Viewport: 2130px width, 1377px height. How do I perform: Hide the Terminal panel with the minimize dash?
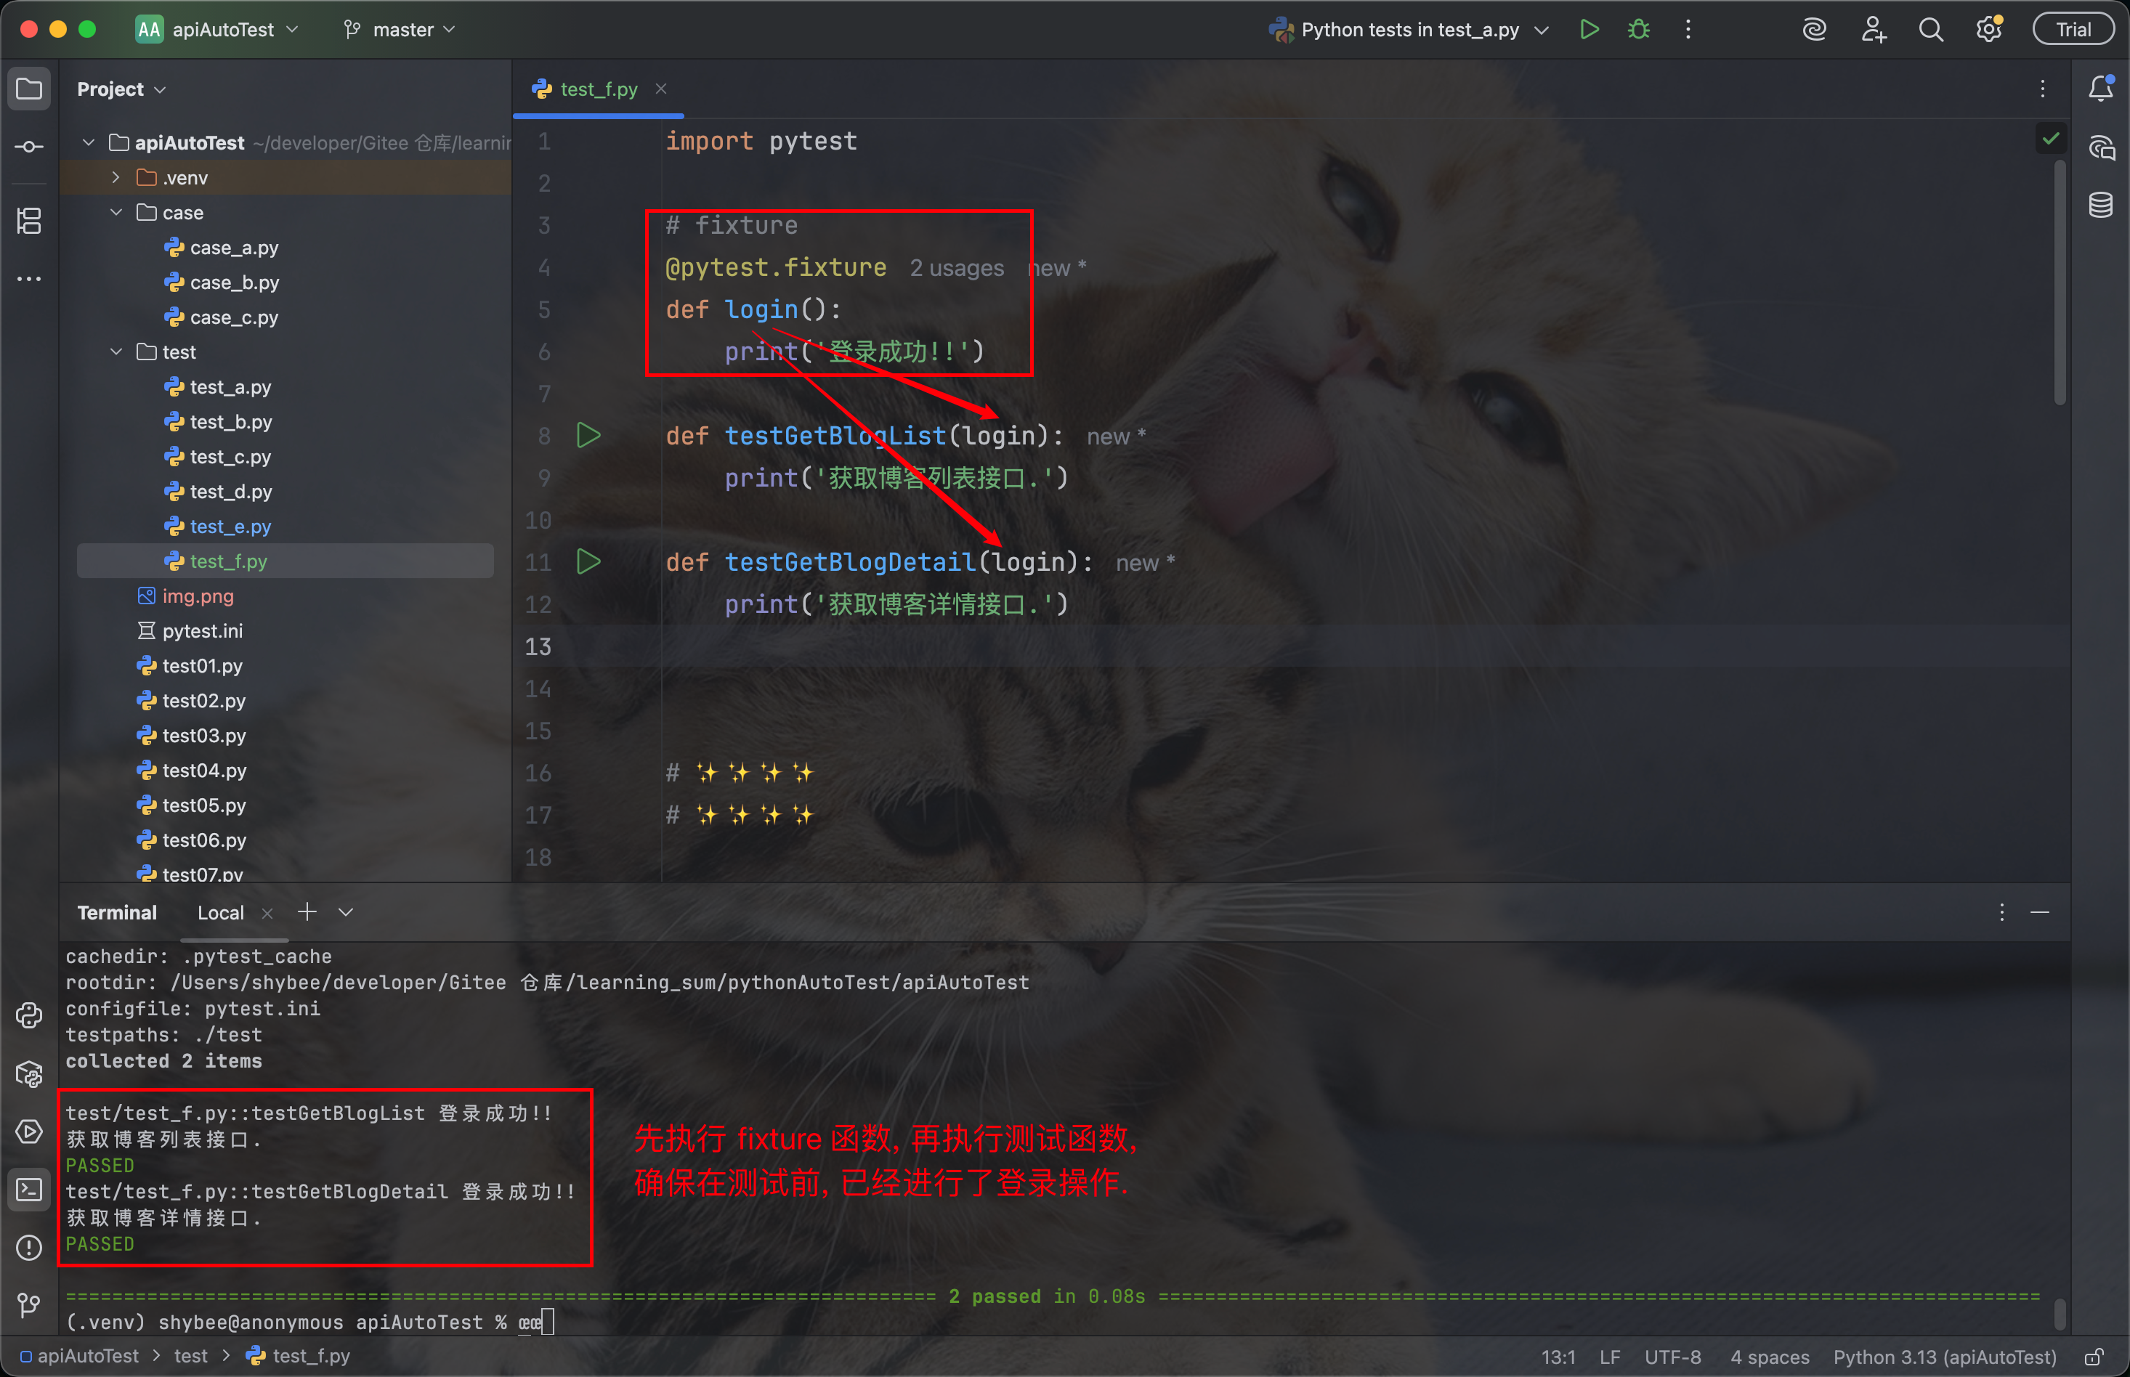tap(2040, 912)
